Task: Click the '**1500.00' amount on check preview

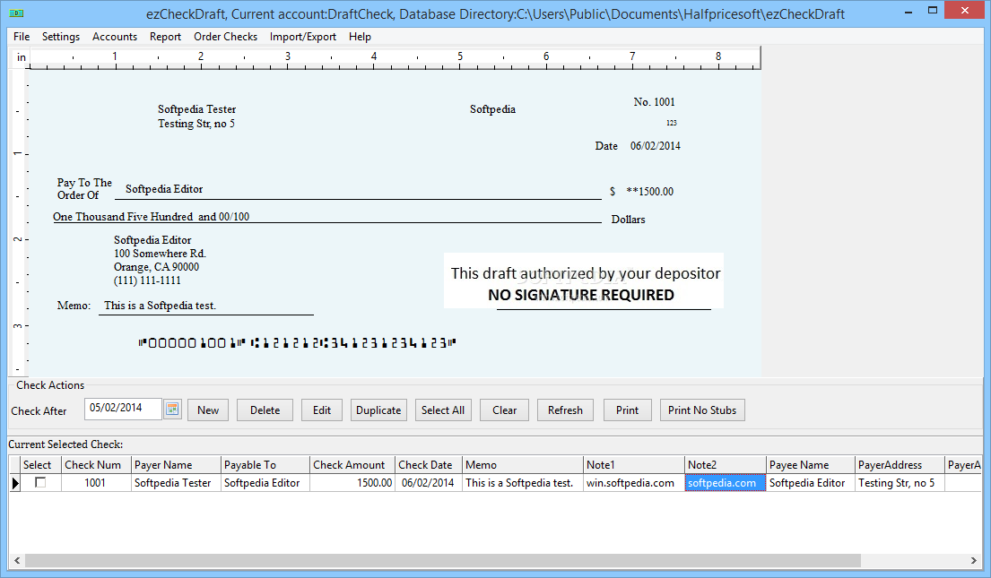Action: (x=649, y=192)
